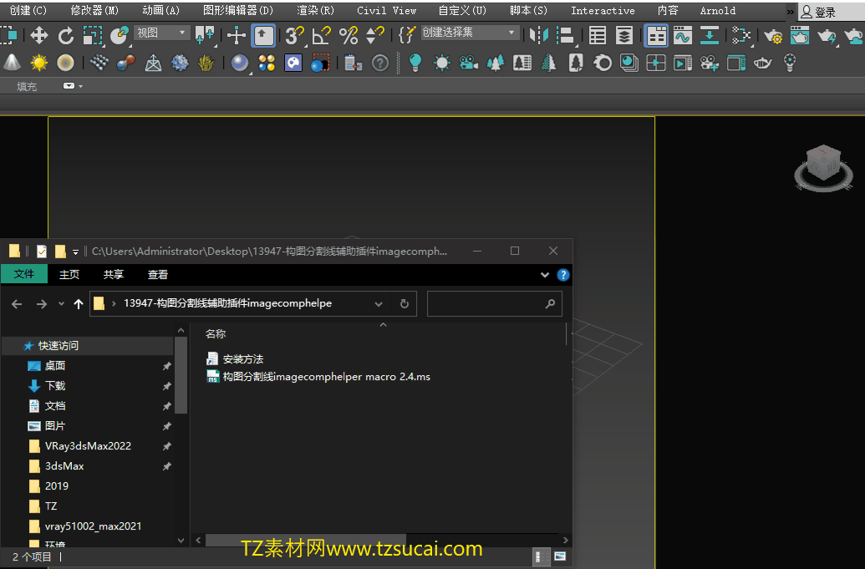Expand the Explorer address bar history dropdown

[379, 304]
